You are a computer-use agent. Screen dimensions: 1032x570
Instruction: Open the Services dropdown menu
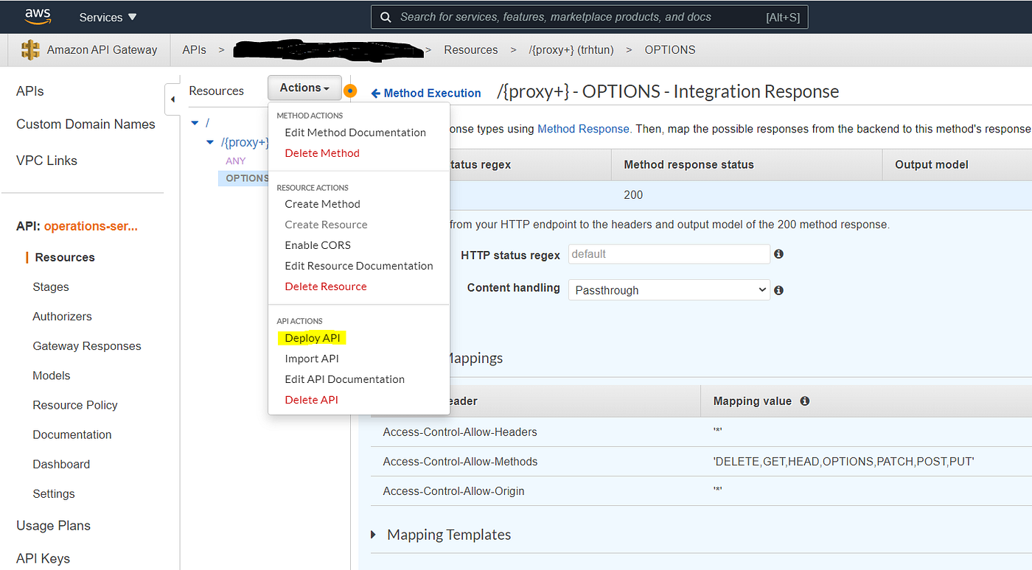tap(108, 17)
